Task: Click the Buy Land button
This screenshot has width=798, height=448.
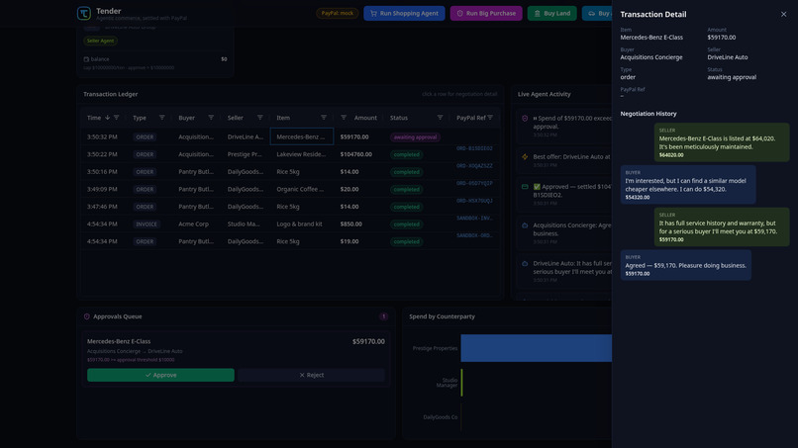Action: tap(552, 13)
